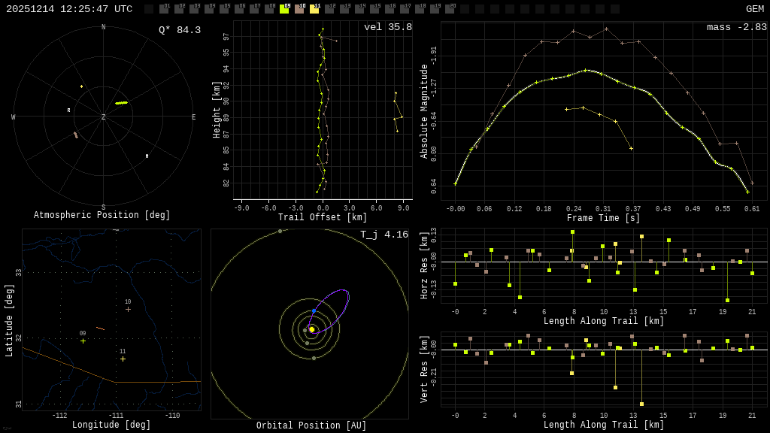Click the 'mass -2.83' readout

pos(736,27)
